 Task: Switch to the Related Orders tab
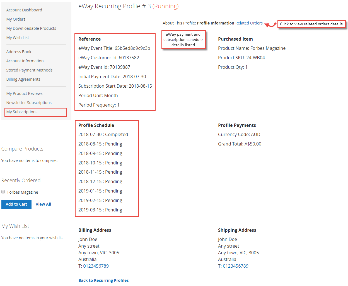(249, 23)
